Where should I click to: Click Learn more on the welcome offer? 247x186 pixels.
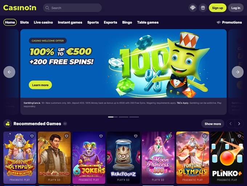(x=40, y=85)
